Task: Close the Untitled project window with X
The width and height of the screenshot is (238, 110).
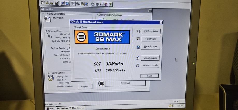Action: point(150,11)
